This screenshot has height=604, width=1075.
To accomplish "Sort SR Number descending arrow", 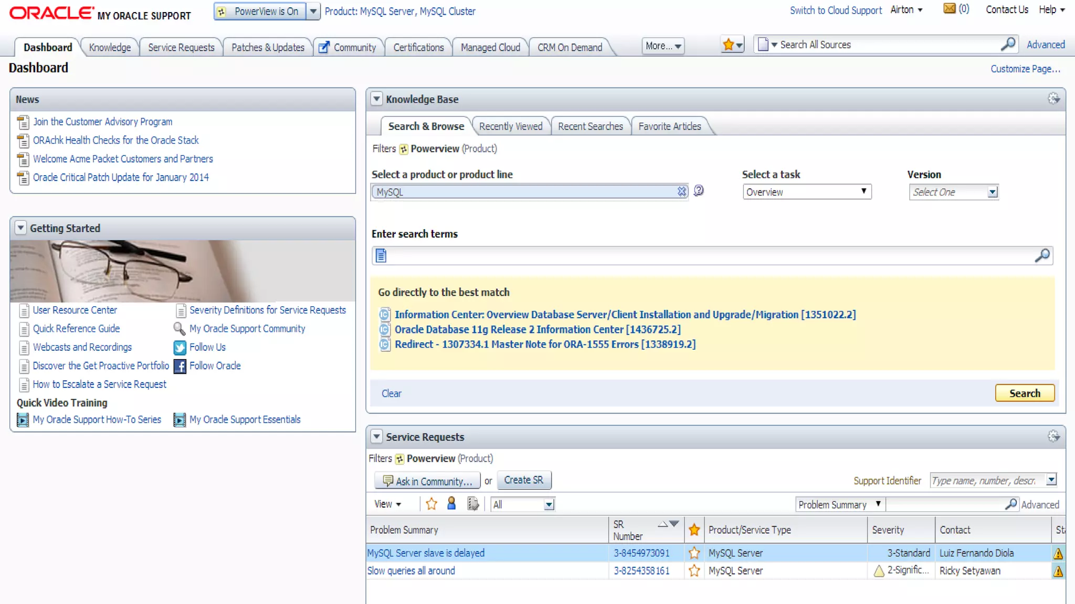I will [x=674, y=524].
